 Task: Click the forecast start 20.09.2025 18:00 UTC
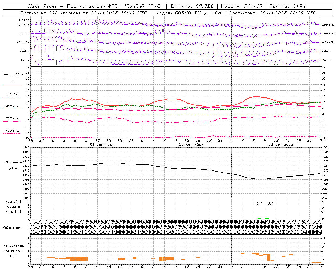click(118, 13)
